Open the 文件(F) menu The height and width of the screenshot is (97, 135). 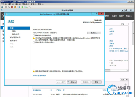tap(4, 4)
